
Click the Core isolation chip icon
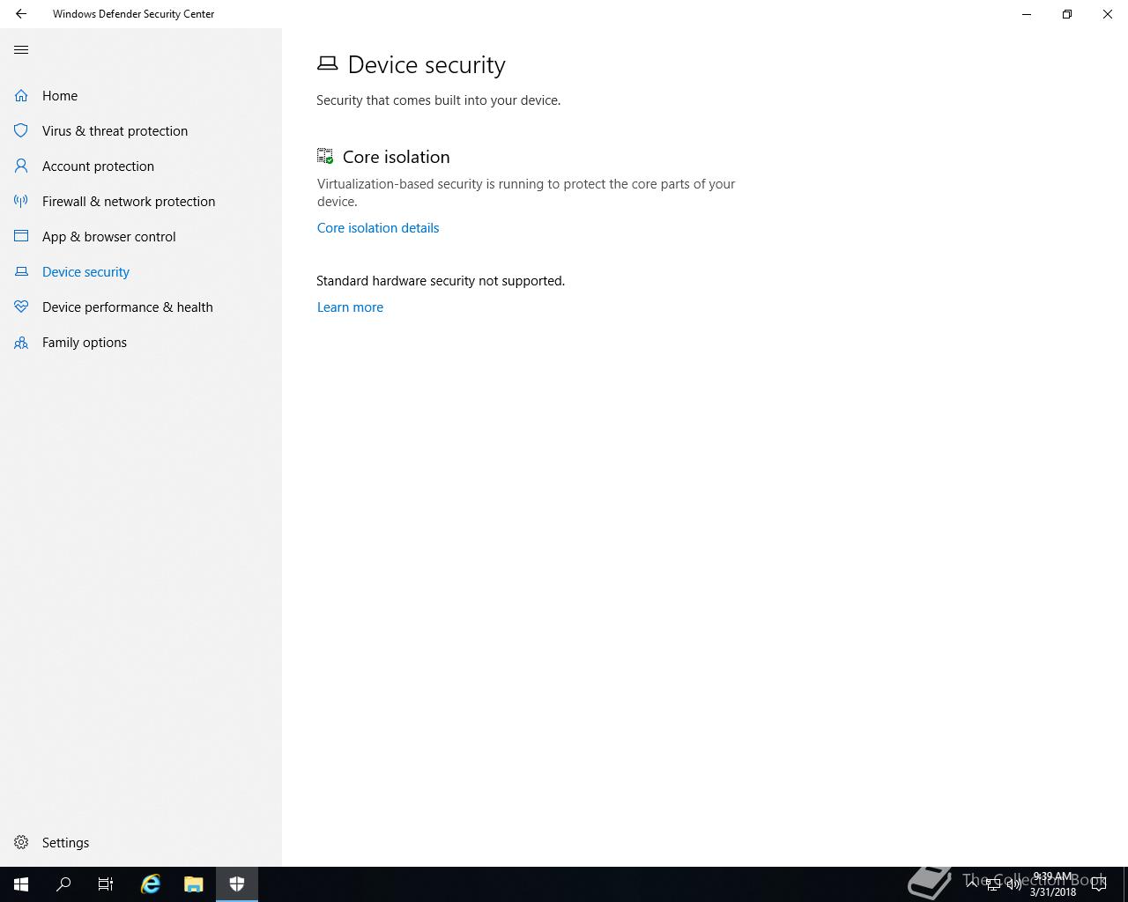point(325,156)
